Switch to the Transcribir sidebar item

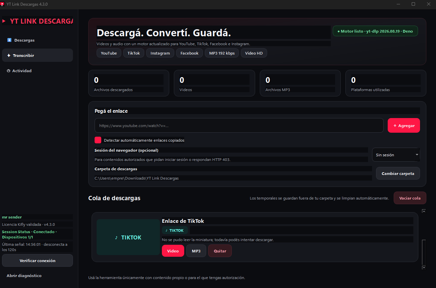pyautogui.click(x=37, y=56)
